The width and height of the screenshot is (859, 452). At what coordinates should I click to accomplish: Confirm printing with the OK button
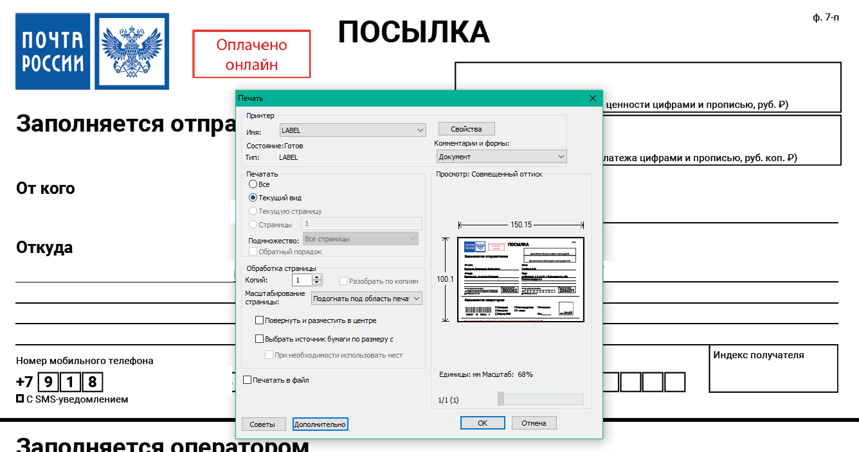click(482, 423)
